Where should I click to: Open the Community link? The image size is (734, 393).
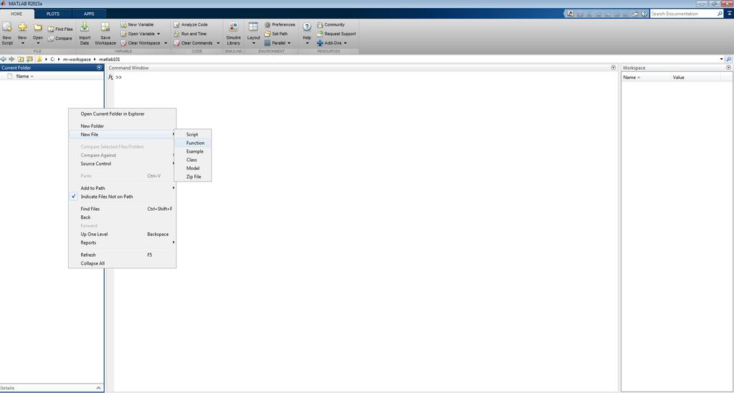pos(331,24)
